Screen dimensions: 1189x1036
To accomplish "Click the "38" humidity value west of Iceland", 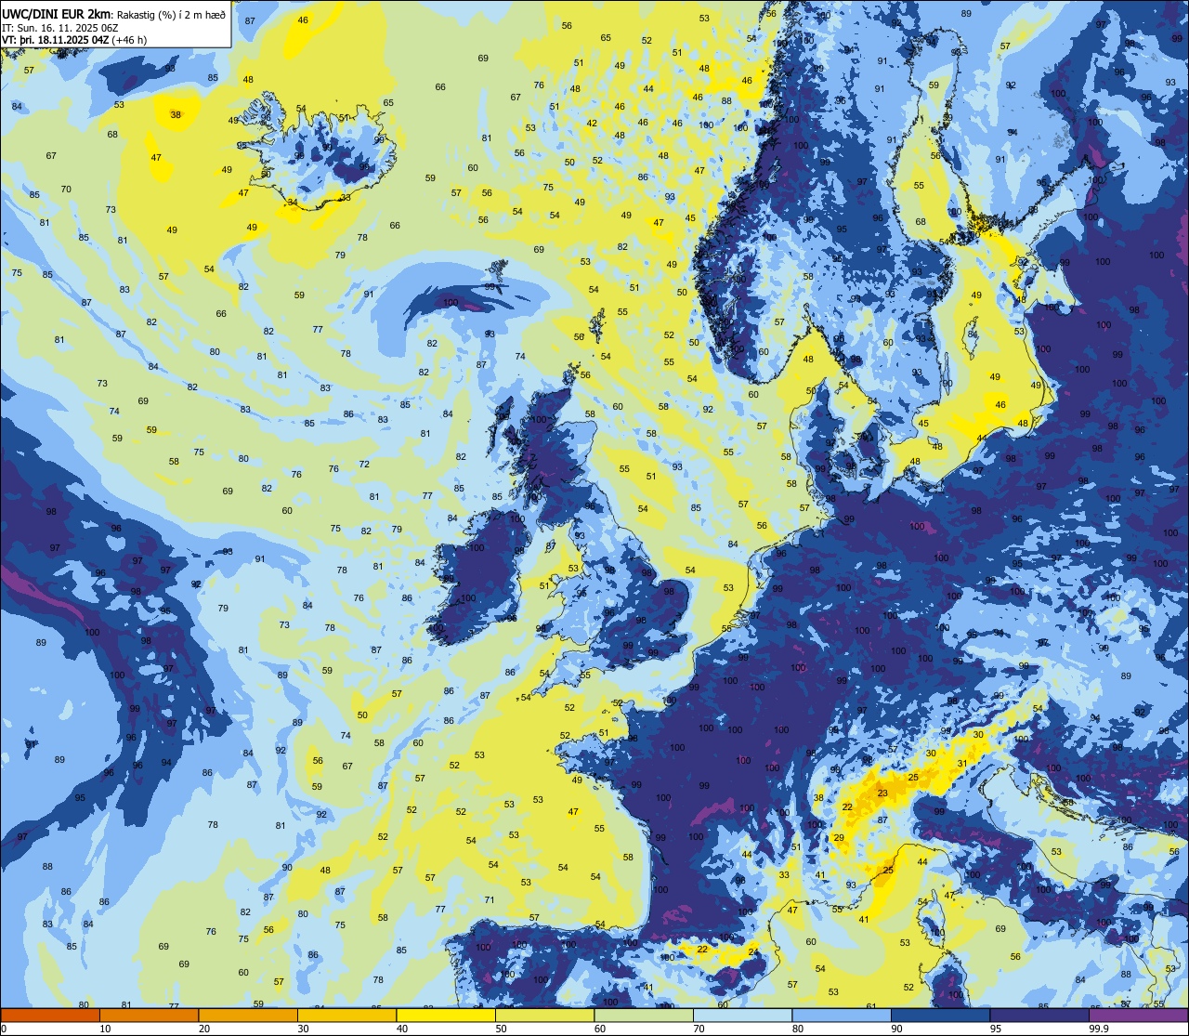I will click(x=176, y=115).
